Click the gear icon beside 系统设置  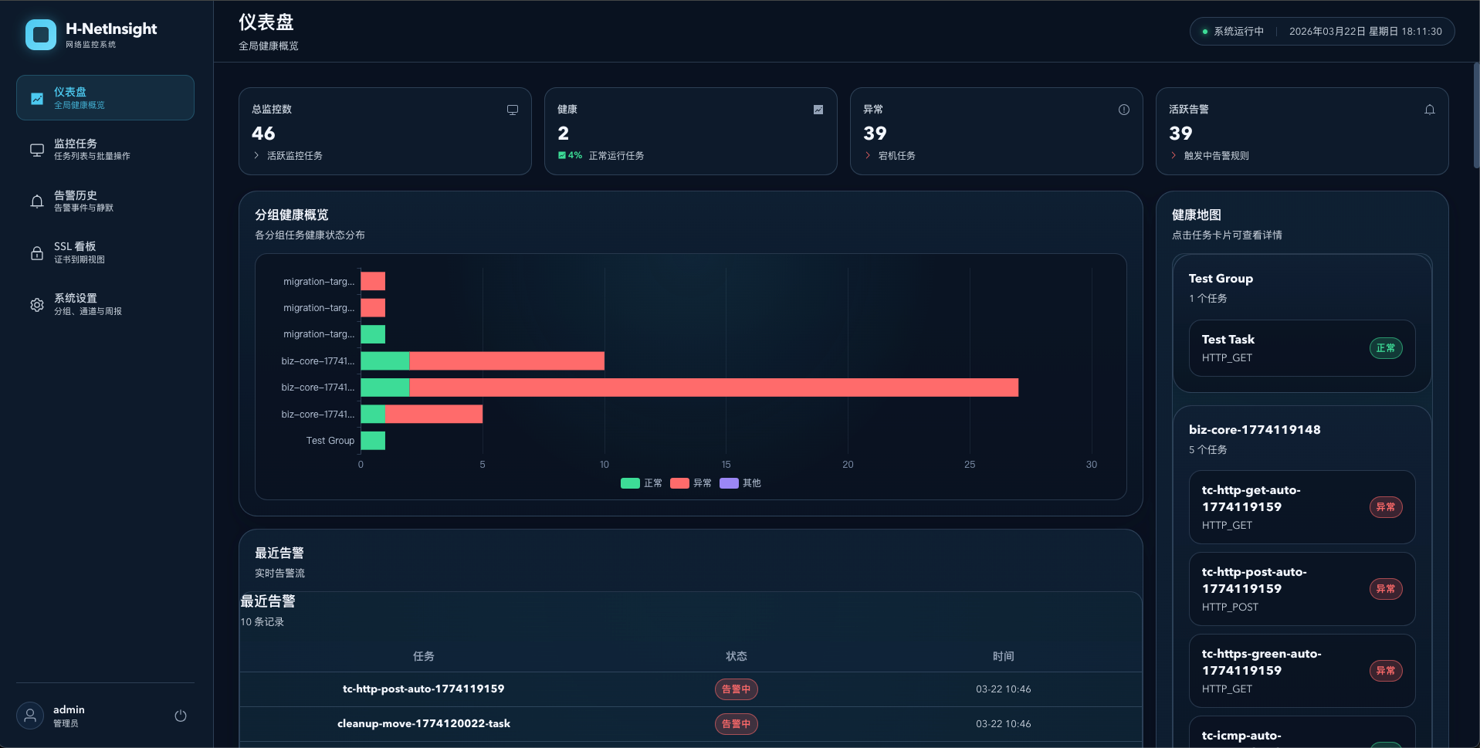pyautogui.click(x=37, y=305)
